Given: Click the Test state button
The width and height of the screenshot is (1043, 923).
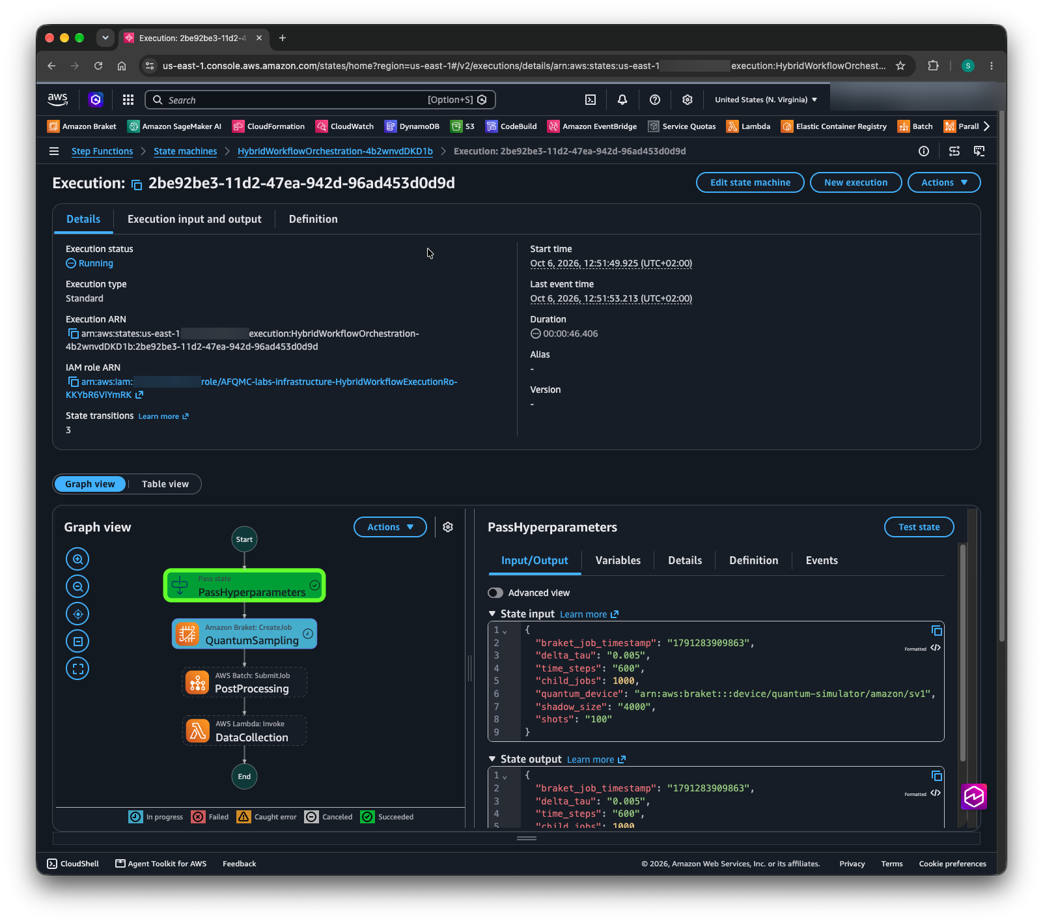Looking at the screenshot, I should tap(919, 527).
